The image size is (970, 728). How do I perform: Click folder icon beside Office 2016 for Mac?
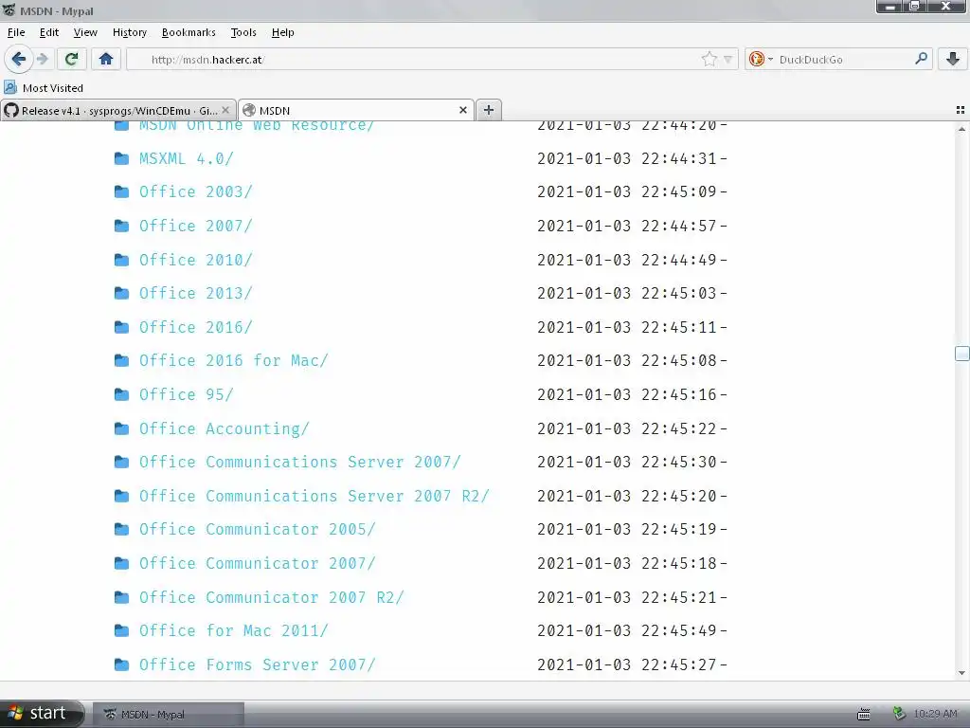[122, 360]
